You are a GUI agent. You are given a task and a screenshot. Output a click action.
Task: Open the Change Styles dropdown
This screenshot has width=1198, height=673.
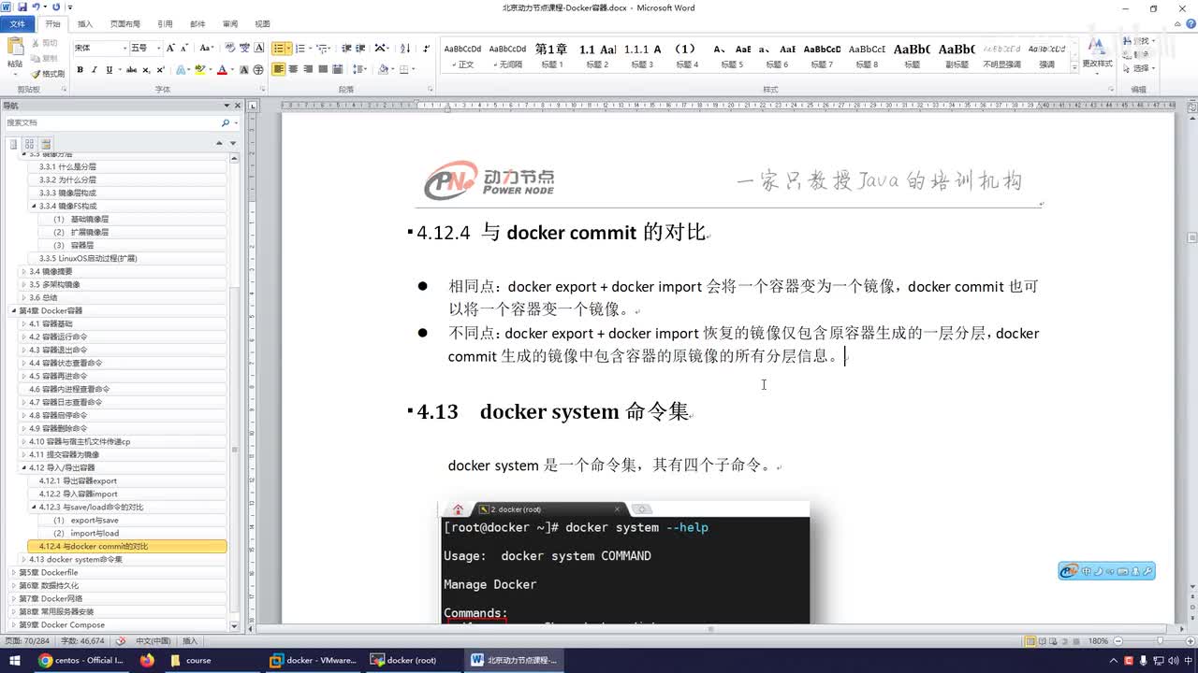[1097, 56]
